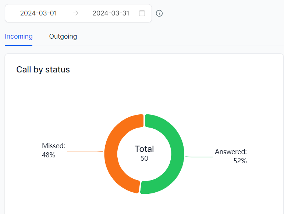Click the Answered: 52% label
Screen dimensions: 284x214
(231, 156)
